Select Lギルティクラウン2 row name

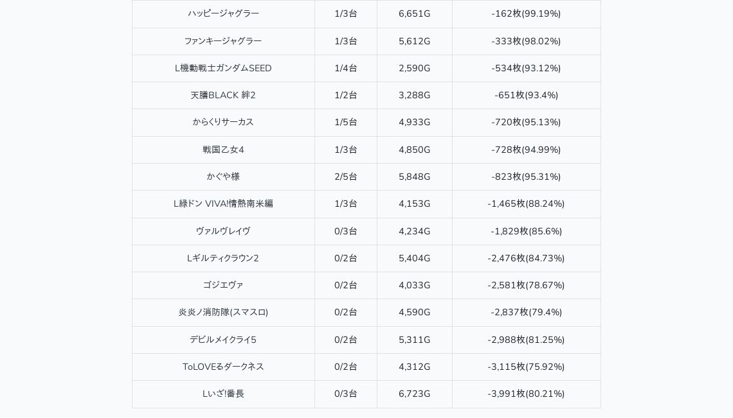click(x=223, y=258)
